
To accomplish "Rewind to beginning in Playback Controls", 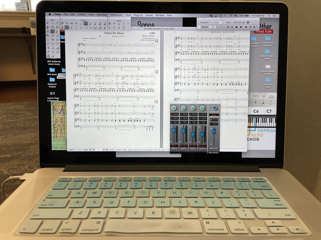I will [x=228, y=27].
